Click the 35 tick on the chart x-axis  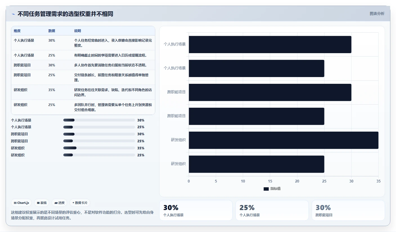[378, 181]
